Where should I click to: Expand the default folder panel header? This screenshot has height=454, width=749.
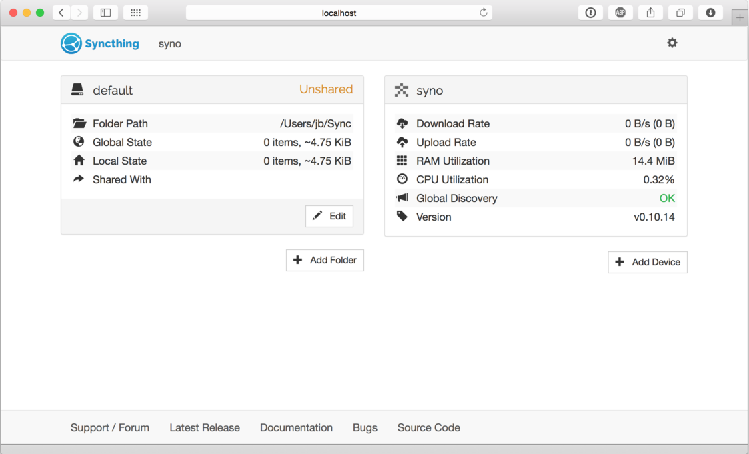(x=212, y=90)
